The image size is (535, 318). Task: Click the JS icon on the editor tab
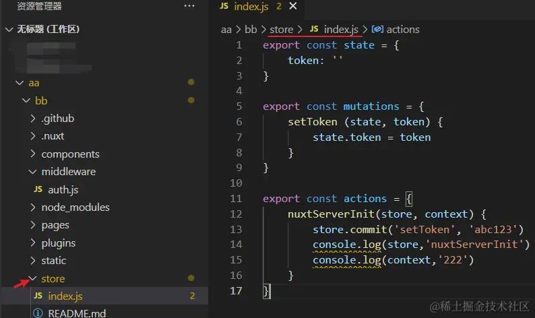(224, 6)
